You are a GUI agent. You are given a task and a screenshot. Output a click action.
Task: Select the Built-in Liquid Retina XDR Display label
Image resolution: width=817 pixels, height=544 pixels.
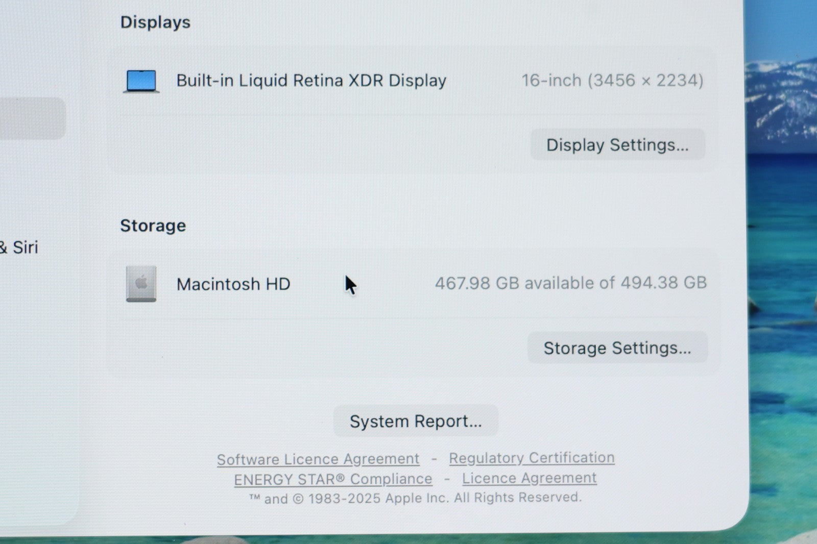click(311, 81)
